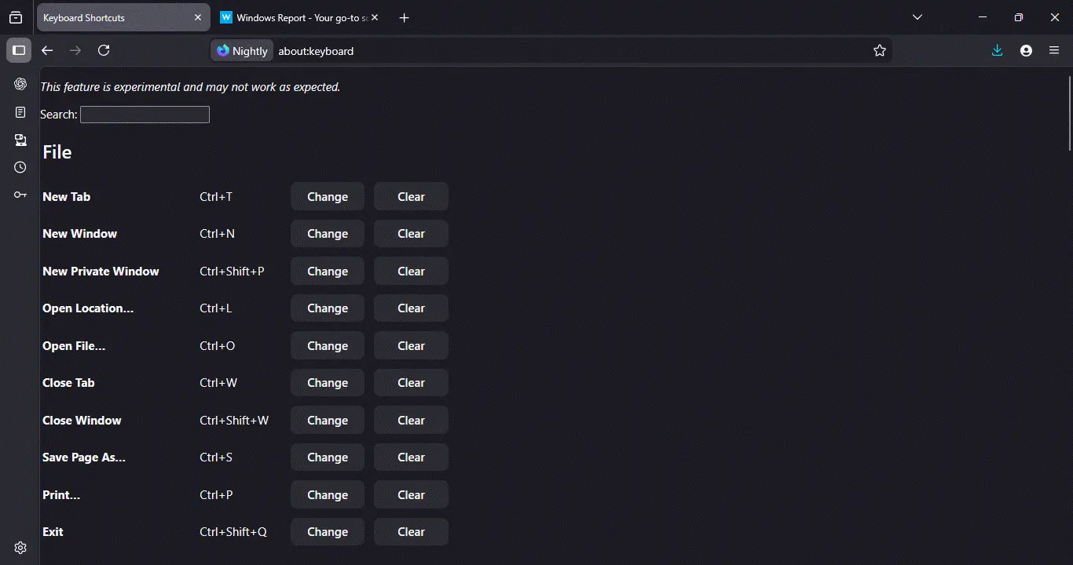Open a new tab with plus button

404,17
